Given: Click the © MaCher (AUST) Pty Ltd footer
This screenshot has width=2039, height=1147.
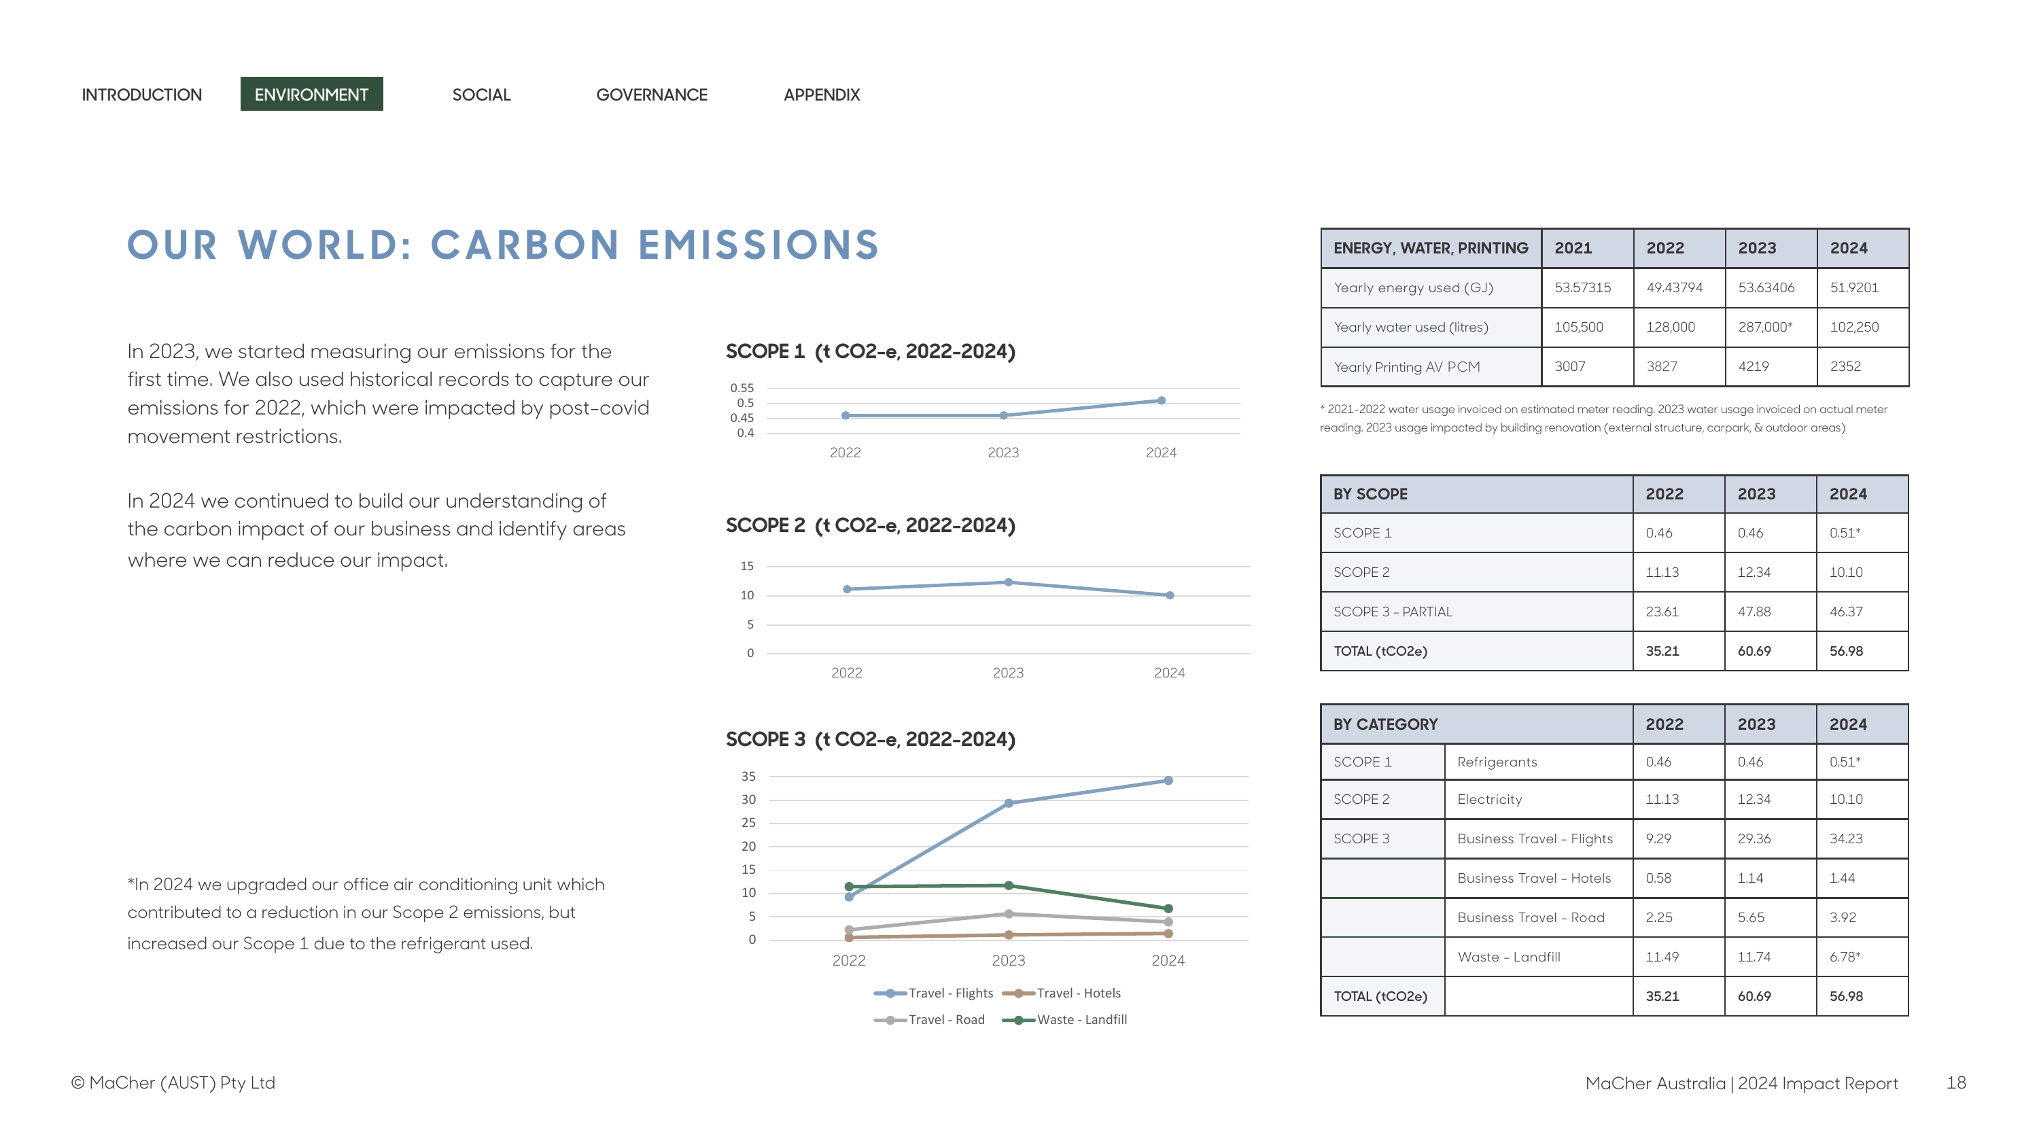Looking at the screenshot, I should tap(173, 1083).
